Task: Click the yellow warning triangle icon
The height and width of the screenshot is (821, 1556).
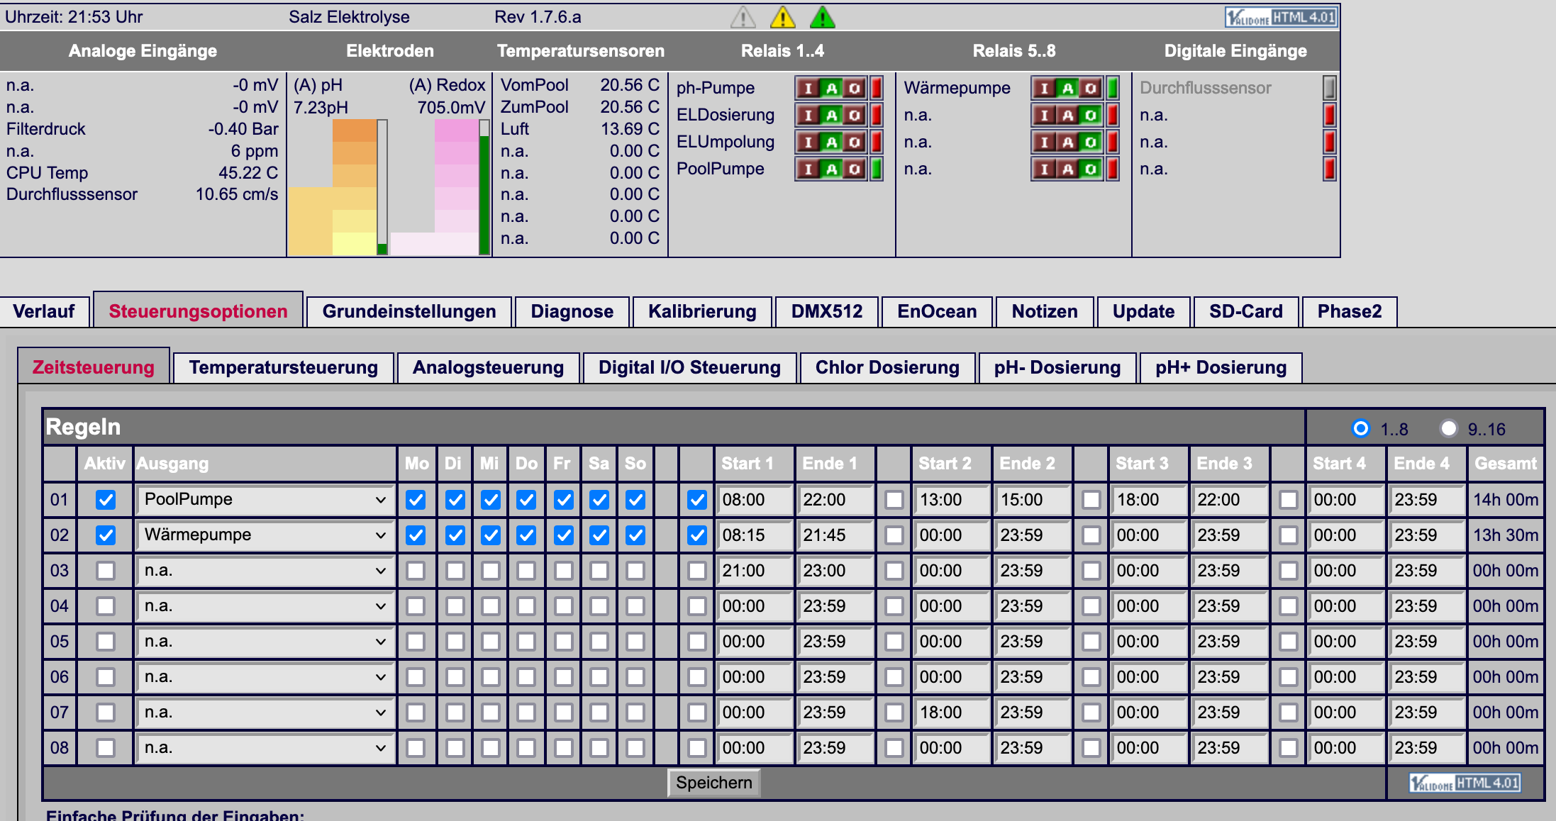Action: pos(782,17)
